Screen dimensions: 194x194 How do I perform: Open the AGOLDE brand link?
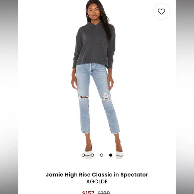(x=97, y=182)
